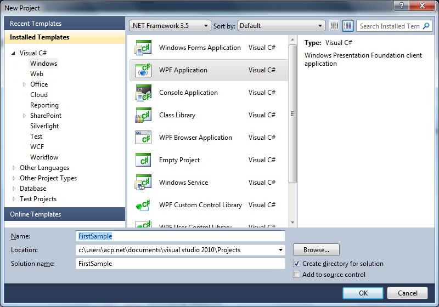The image size is (439, 307).
Task: Click the Name input field
Action: pyautogui.click(x=181, y=236)
